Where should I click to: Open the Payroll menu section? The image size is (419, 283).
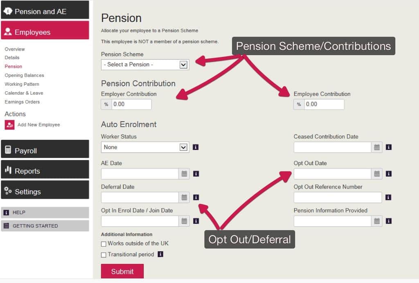[45, 150]
